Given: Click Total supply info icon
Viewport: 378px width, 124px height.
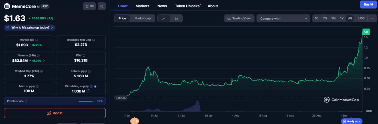Looking at the screenshot, I should (x=89, y=71).
